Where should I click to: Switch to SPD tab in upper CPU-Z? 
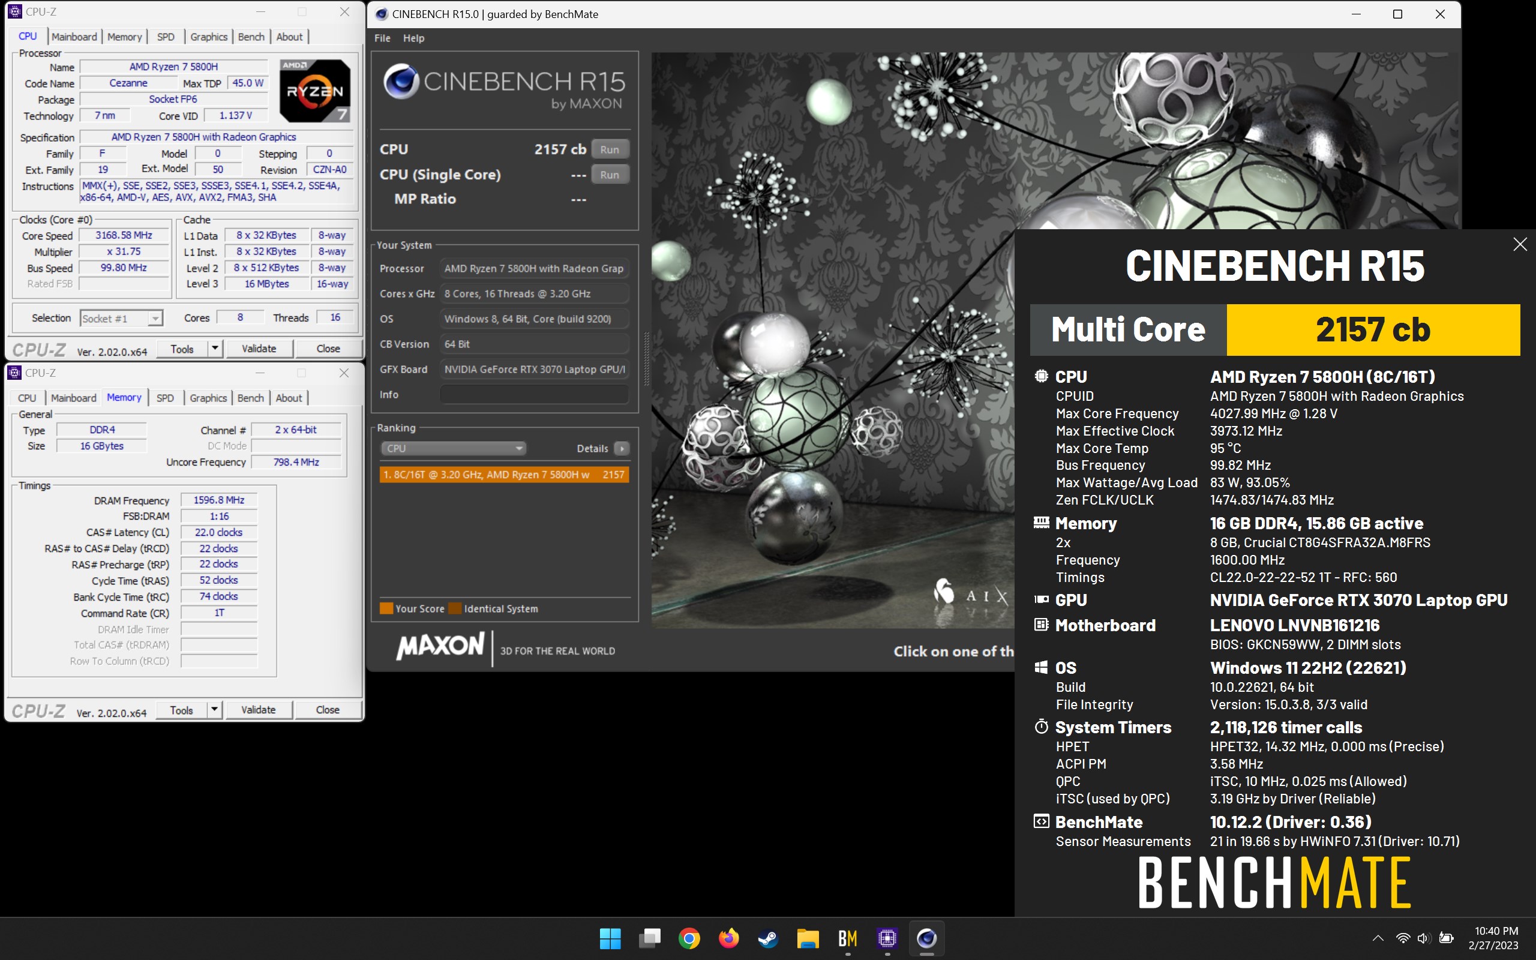point(166,37)
